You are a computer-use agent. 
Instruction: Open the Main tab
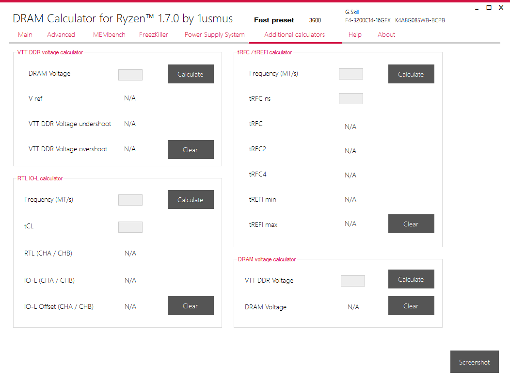25,34
